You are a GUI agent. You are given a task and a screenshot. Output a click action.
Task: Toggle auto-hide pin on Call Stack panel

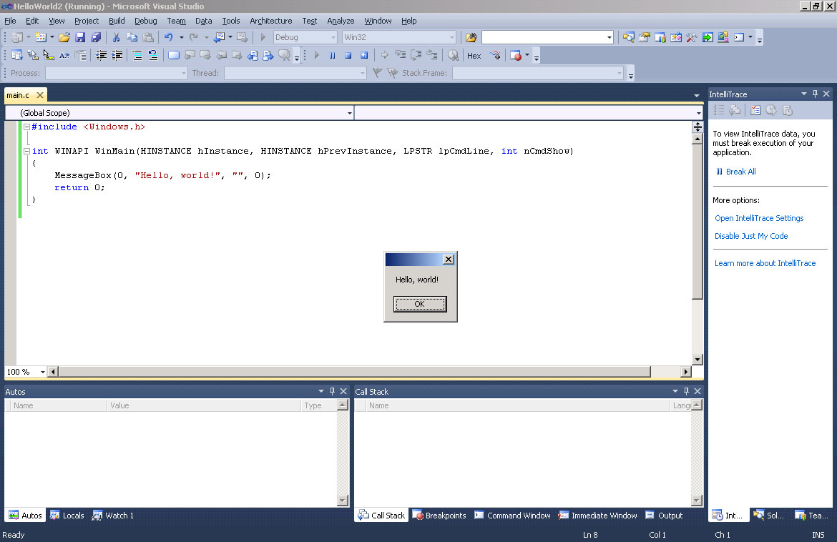687,391
